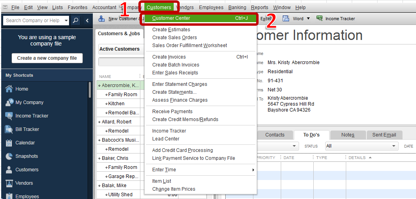Open My Company shortcut icon
This screenshot has width=416, height=199.
(9, 102)
